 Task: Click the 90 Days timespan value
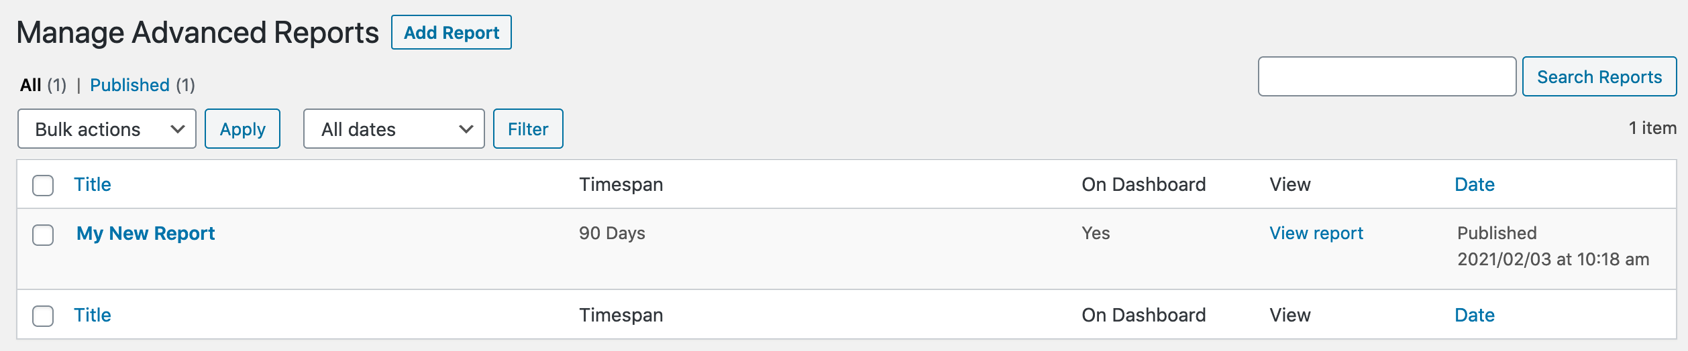(x=612, y=234)
